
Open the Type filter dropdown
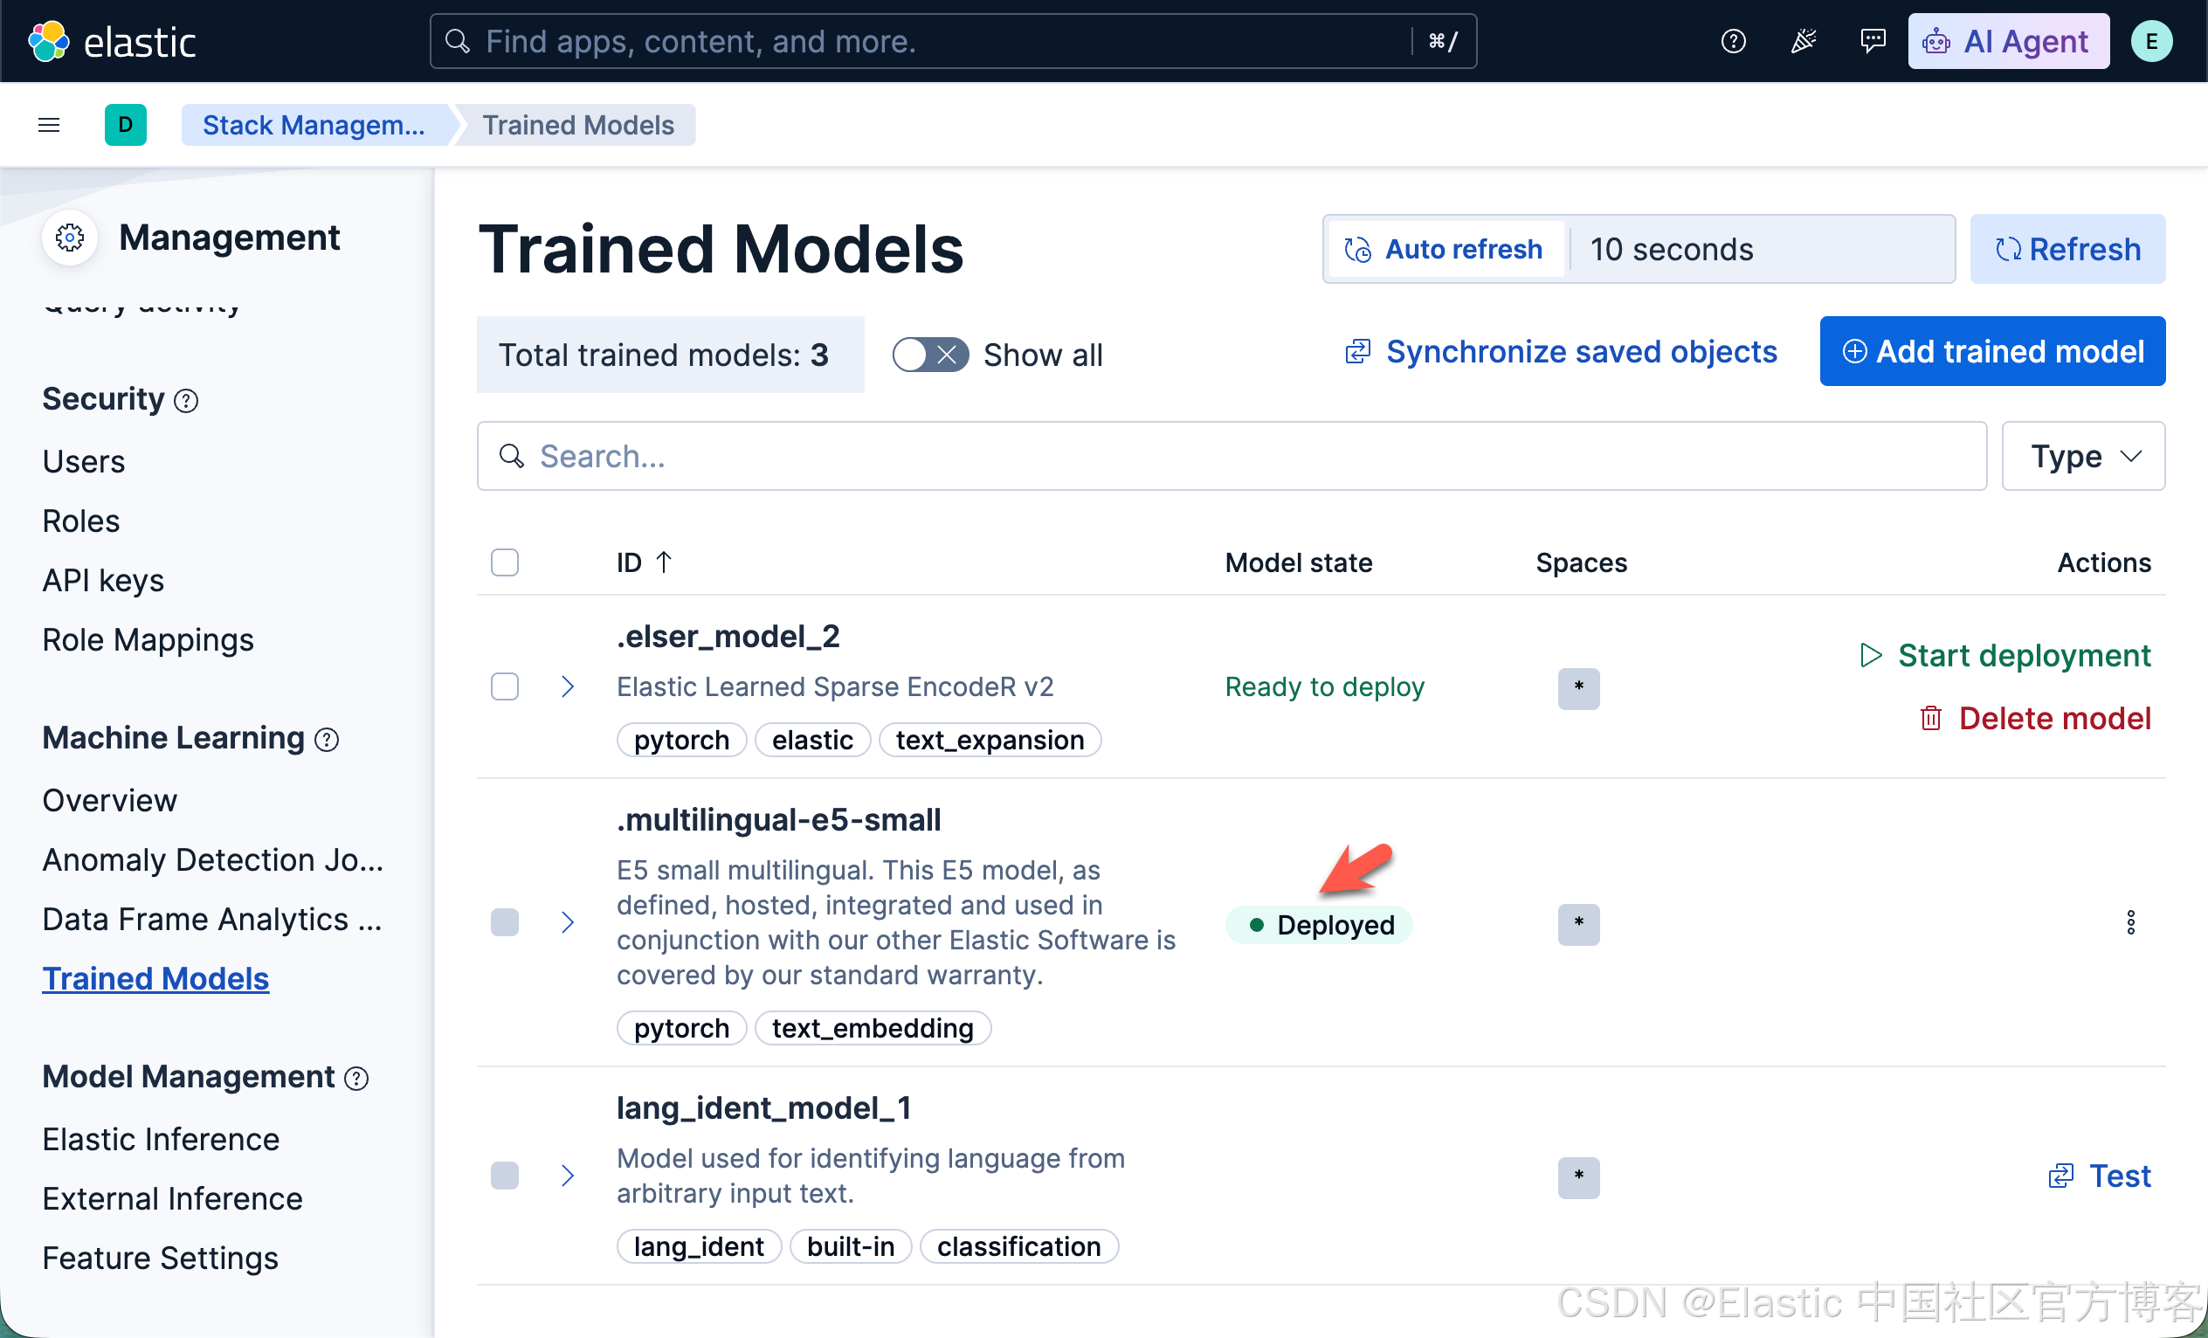point(2082,456)
